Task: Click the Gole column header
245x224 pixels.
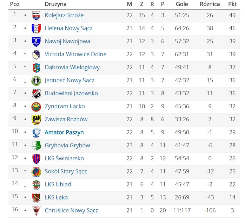Action: [x=182, y=4]
